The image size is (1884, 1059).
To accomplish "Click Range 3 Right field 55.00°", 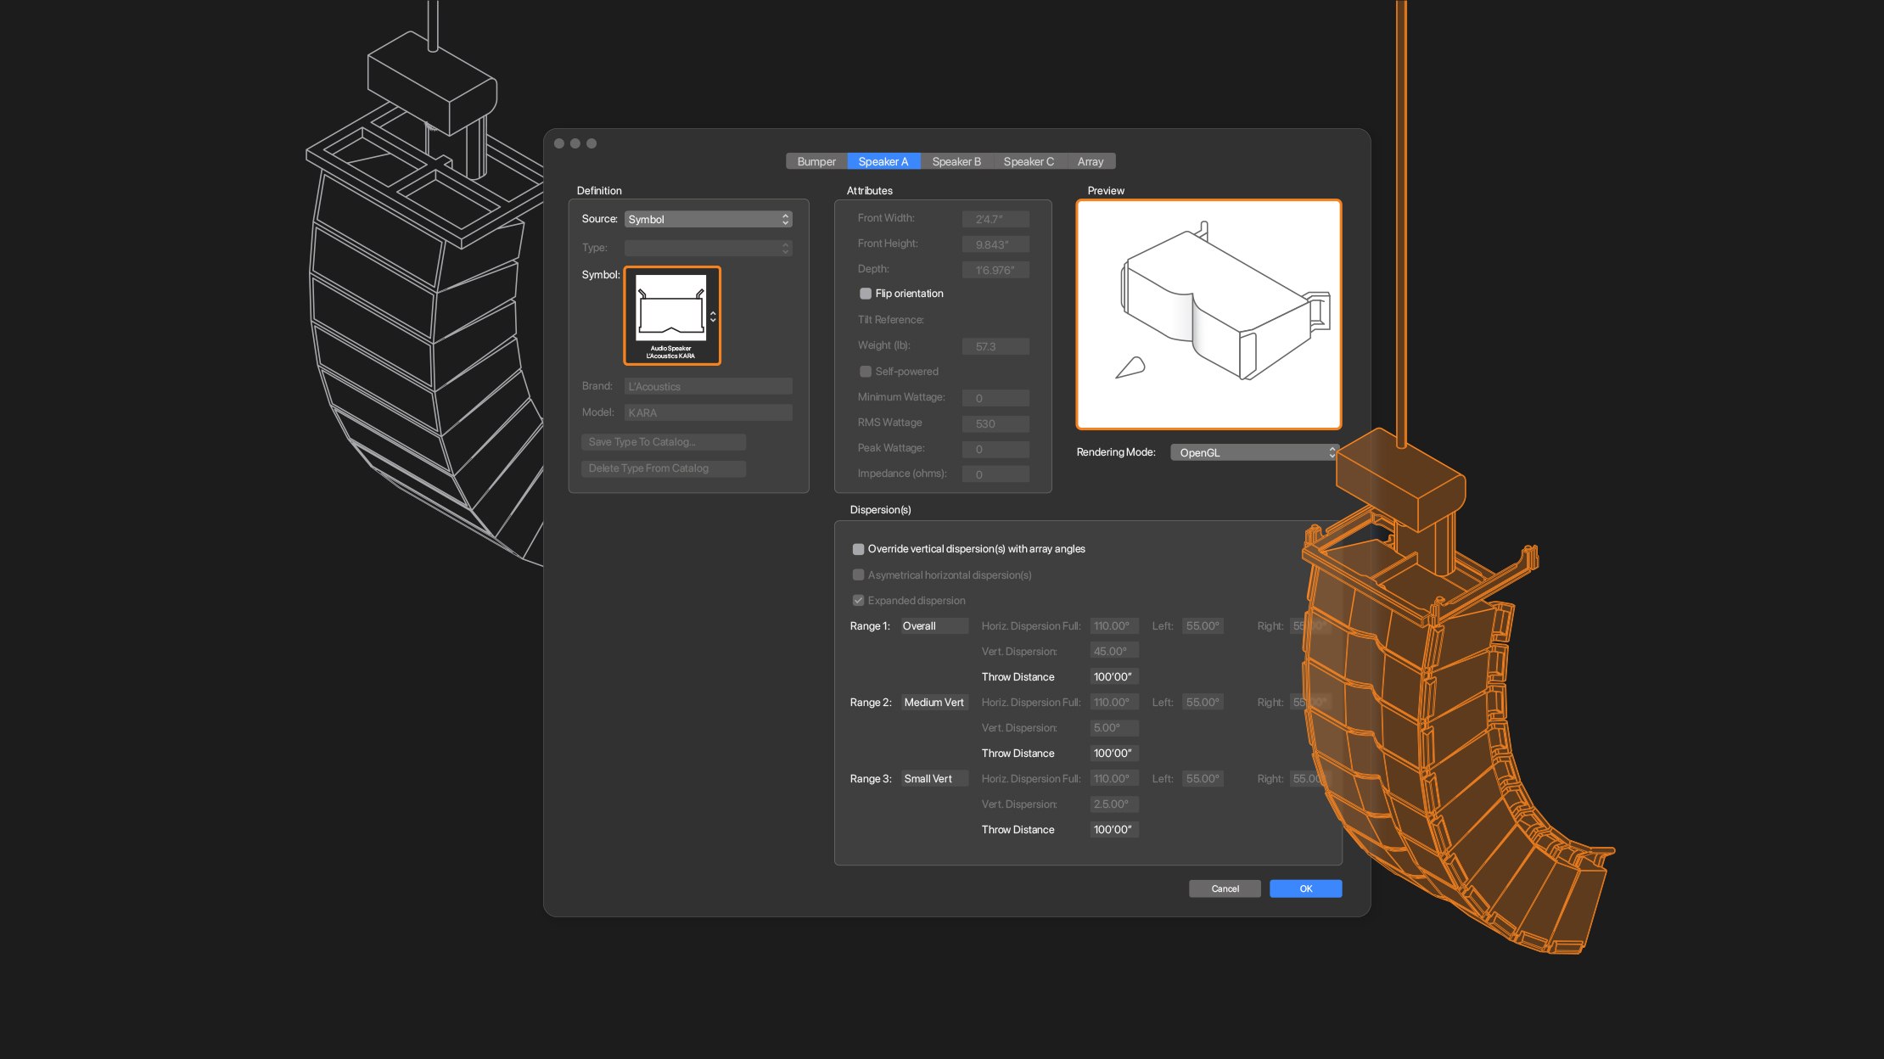I will (1309, 778).
